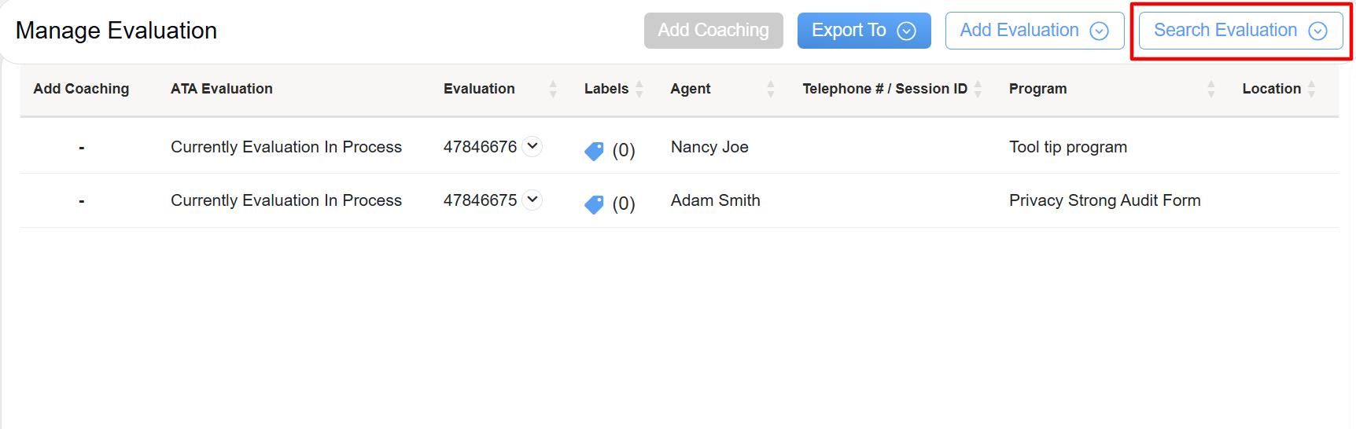Click the blue label tag icon for Adam Smith
This screenshot has width=1356, height=429.
click(x=594, y=204)
